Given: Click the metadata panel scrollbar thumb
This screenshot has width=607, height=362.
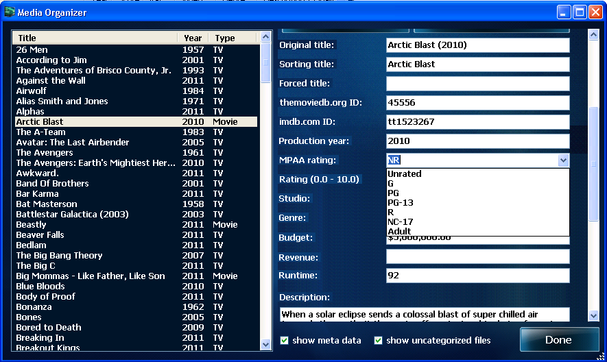Looking at the screenshot, I should [593, 164].
